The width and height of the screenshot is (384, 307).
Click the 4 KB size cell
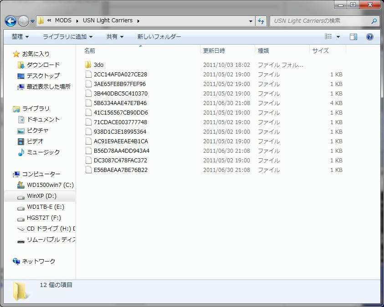click(x=336, y=103)
